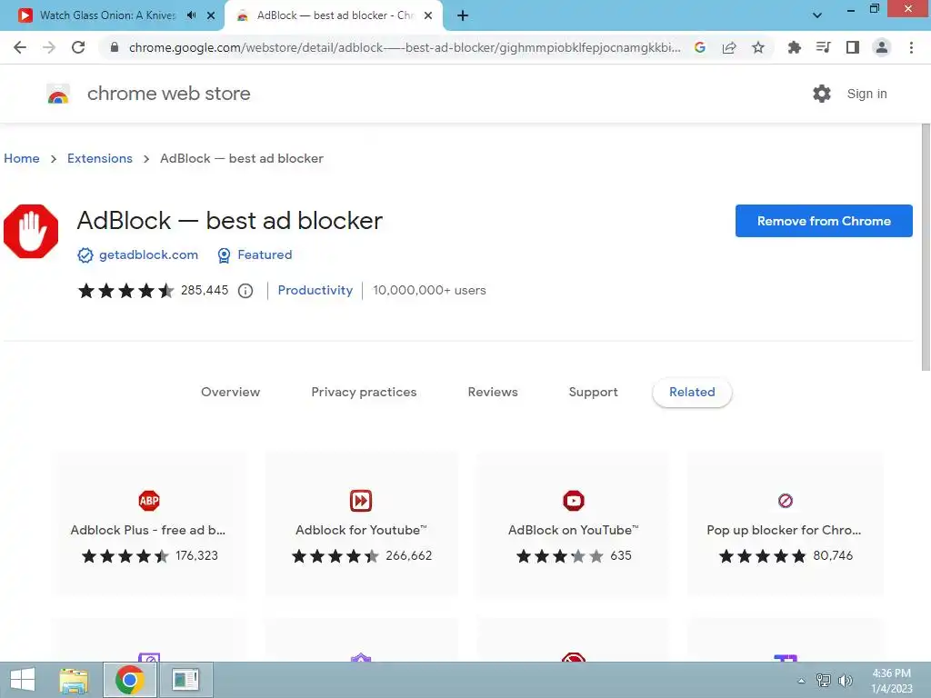This screenshot has width=931, height=698.
Task: Click the volume speaker tray icon
Action: pyautogui.click(x=845, y=681)
